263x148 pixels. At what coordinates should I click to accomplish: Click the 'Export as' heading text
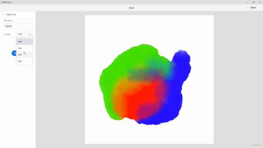pyautogui.click(x=11, y=14)
